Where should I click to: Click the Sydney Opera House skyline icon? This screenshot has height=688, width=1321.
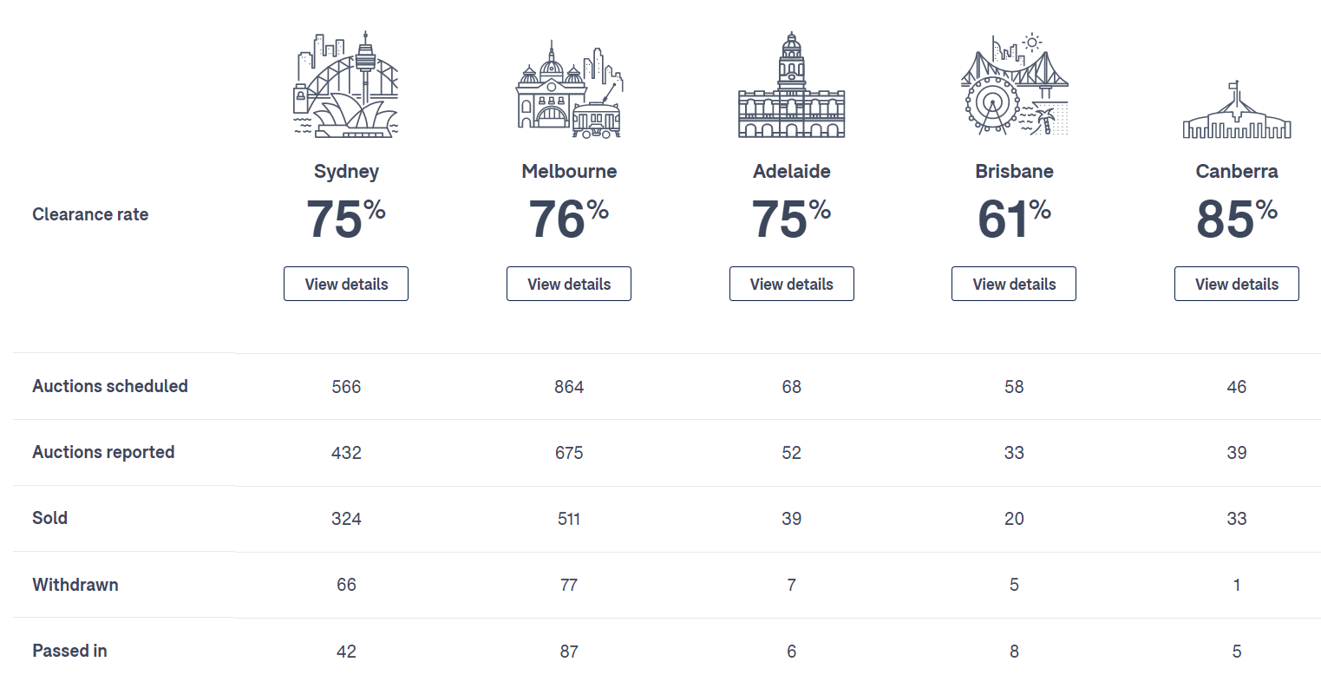(346, 85)
